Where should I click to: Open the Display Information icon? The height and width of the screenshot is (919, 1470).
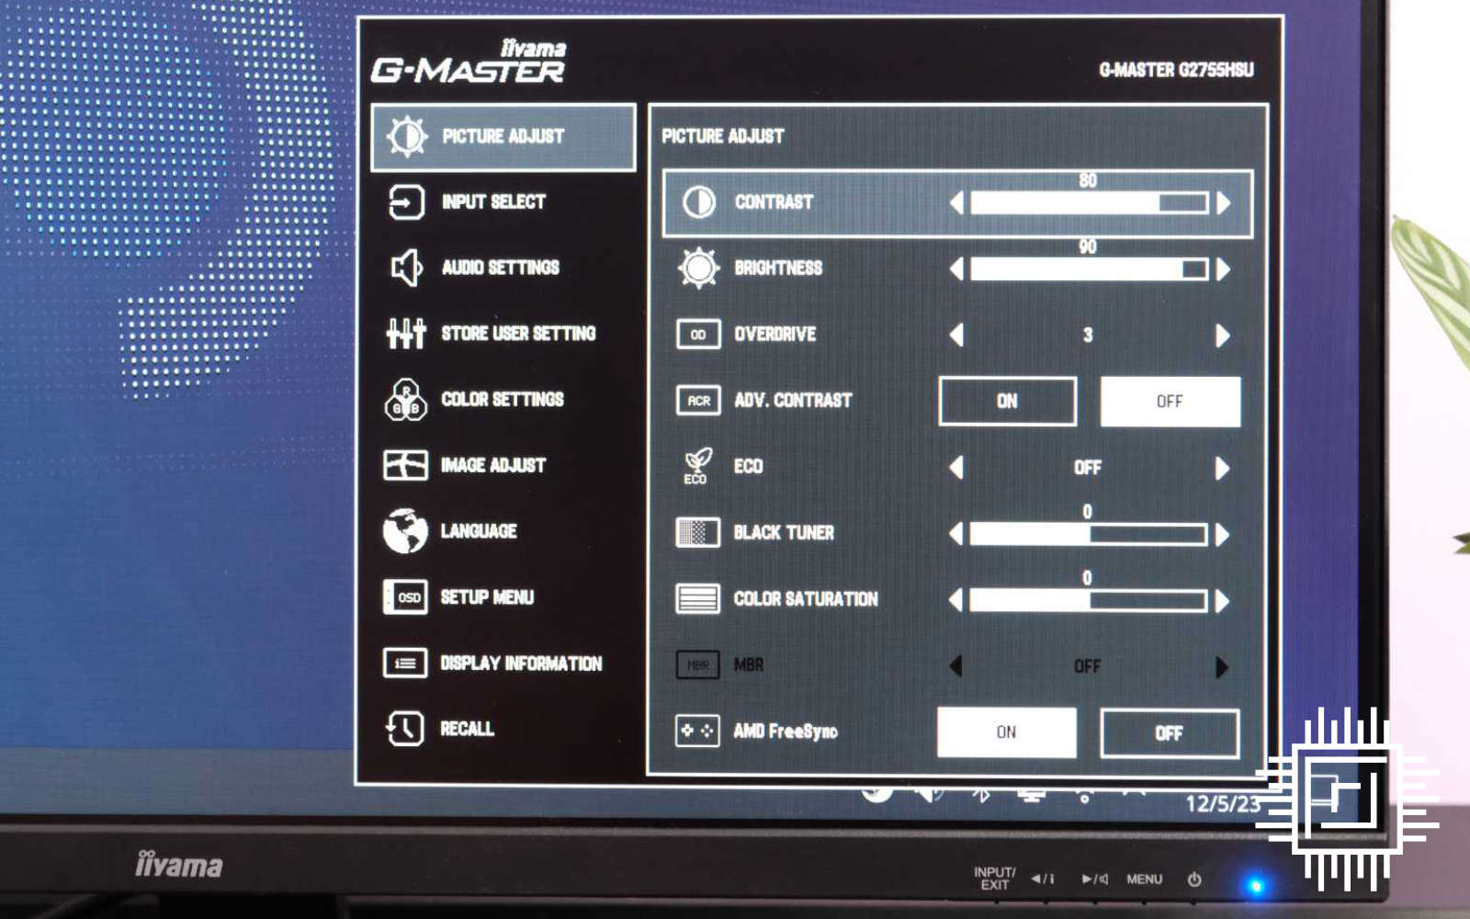click(x=405, y=663)
